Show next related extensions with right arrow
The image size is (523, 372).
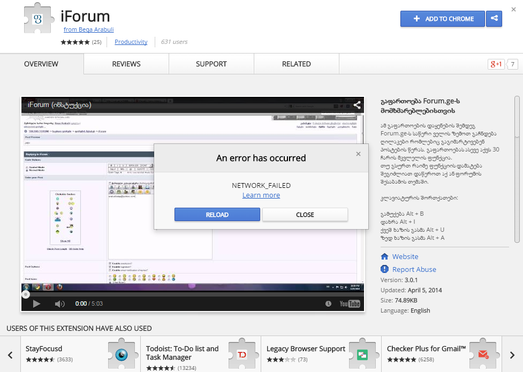pyautogui.click(x=512, y=355)
